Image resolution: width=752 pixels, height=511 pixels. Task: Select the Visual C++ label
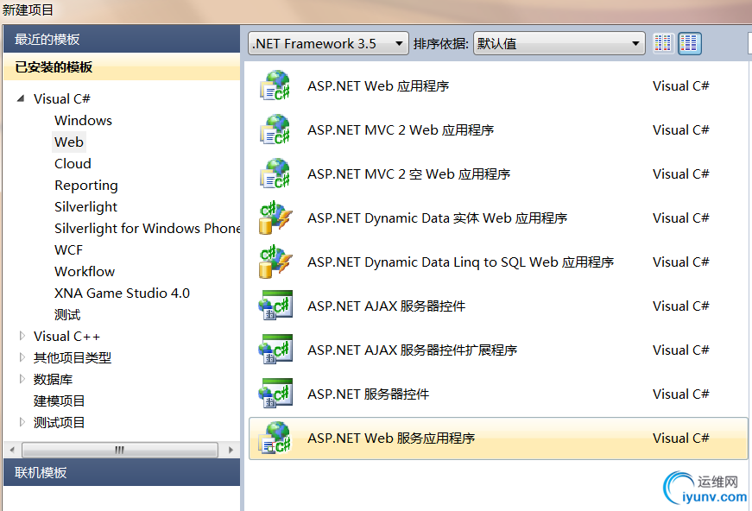[x=66, y=336]
